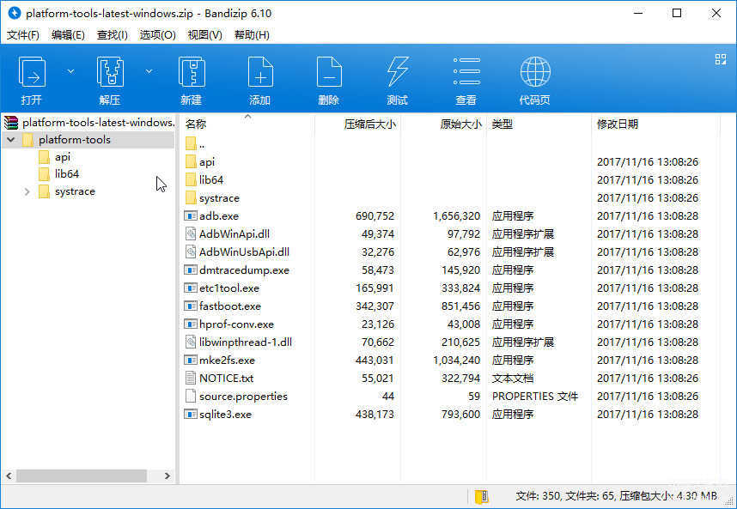The image size is (737, 509).
Task: Click the sqlite3.exe file icon
Action: (191, 414)
